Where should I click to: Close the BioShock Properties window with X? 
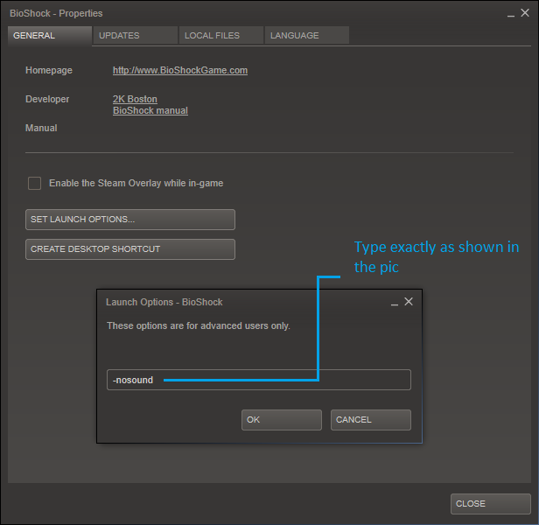(525, 13)
